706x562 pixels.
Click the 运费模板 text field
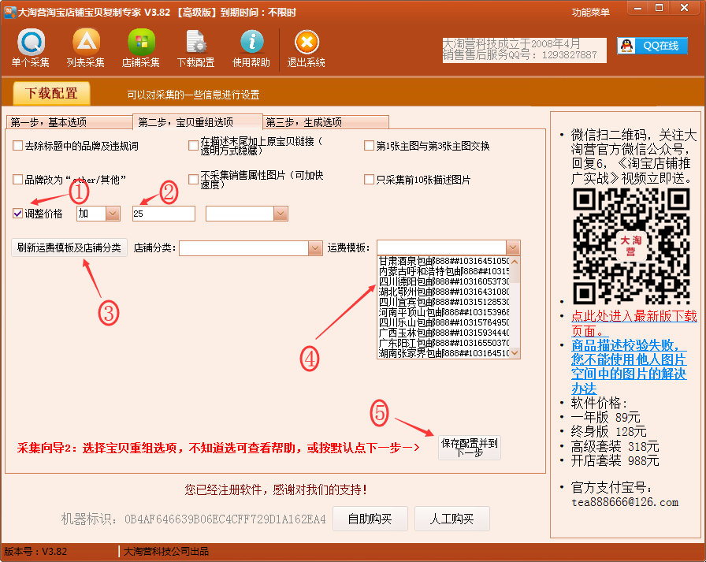tap(442, 248)
